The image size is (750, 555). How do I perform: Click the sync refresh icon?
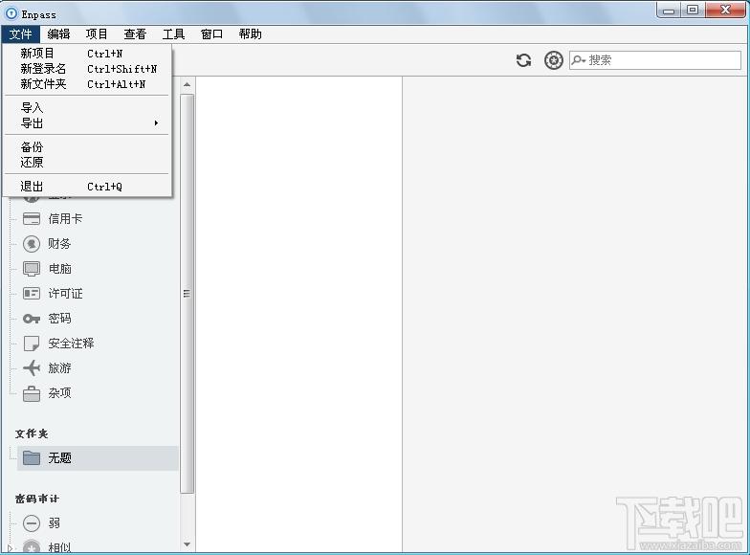(x=524, y=60)
